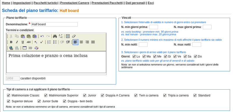Apply underline formatting via toolbar
Screen dimensions: 233x112
(23, 42)
